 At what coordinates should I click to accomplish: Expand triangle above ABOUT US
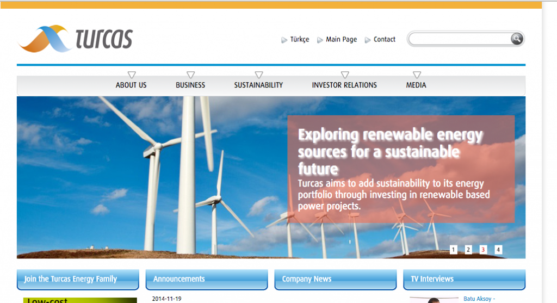[132, 75]
